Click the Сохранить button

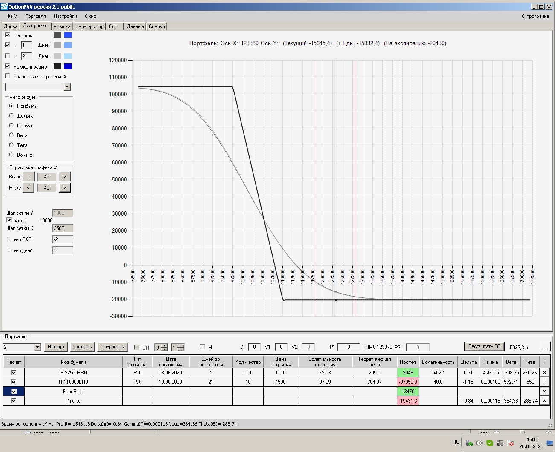[x=113, y=347]
